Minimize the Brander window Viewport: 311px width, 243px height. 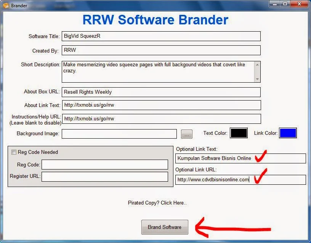point(275,4)
